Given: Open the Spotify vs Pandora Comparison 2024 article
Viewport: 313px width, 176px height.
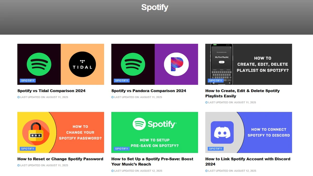Looking at the screenshot, I should click(149, 91).
